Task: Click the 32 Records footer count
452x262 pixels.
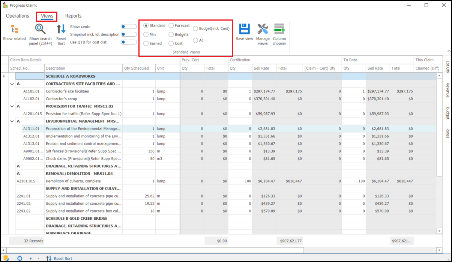Action: [27, 241]
